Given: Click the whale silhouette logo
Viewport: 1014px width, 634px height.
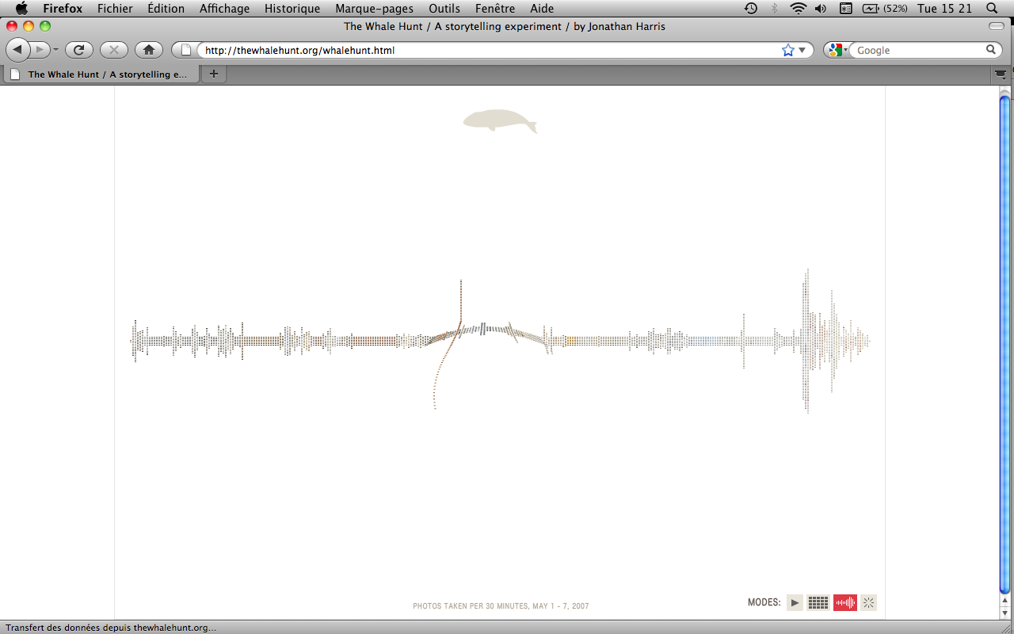Looking at the screenshot, I should pos(500,120).
